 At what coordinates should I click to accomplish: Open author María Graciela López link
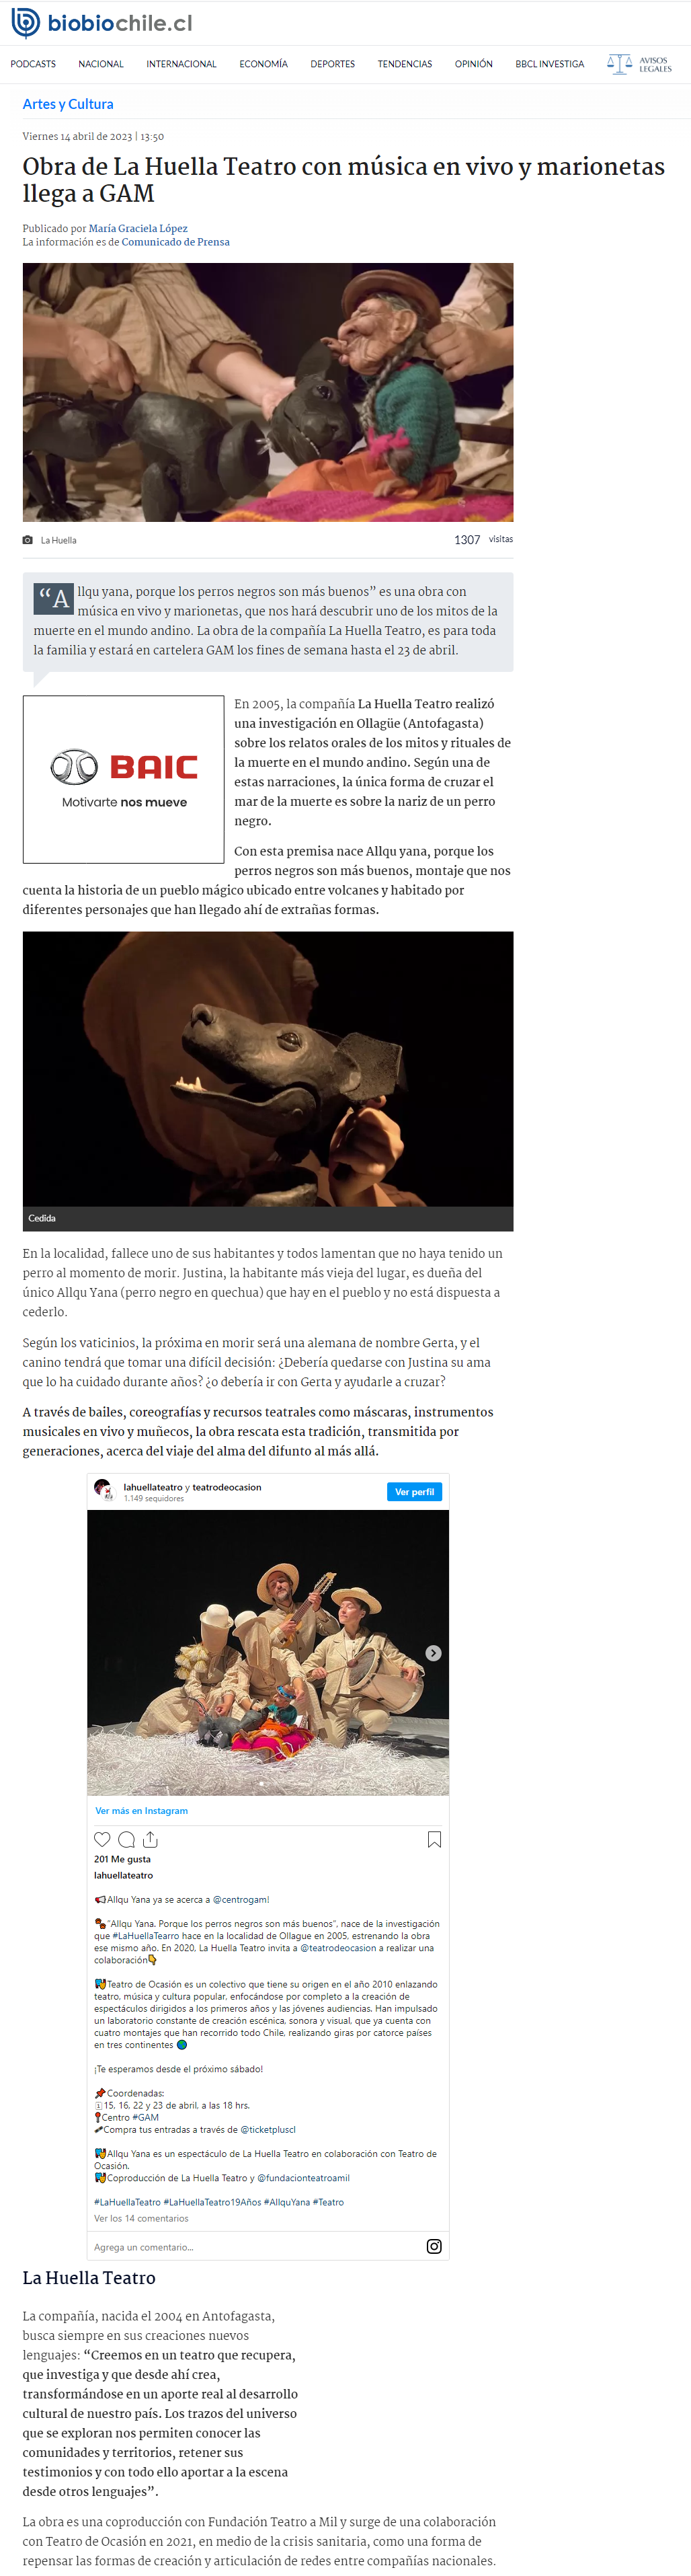click(x=138, y=228)
